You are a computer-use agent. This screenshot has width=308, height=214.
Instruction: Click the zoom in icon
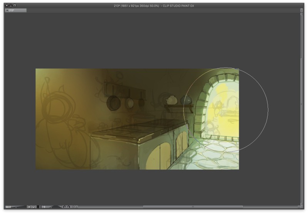coord(33,207)
